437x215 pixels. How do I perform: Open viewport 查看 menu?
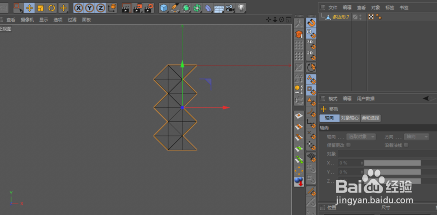[x=11, y=20]
